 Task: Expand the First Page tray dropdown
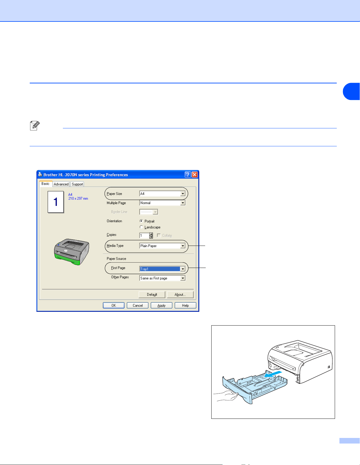183,269
